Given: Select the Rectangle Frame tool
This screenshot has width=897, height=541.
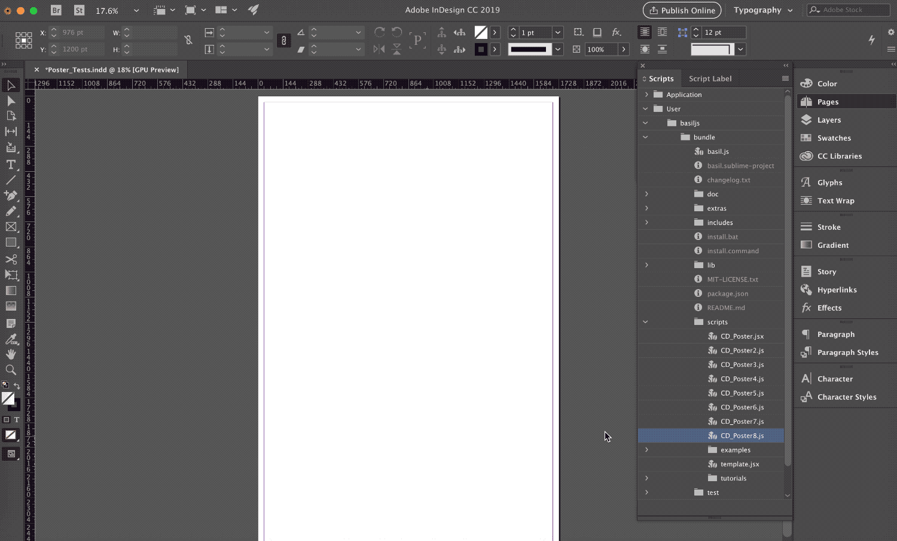Looking at the screenshot, I should (x=11, y=227).
